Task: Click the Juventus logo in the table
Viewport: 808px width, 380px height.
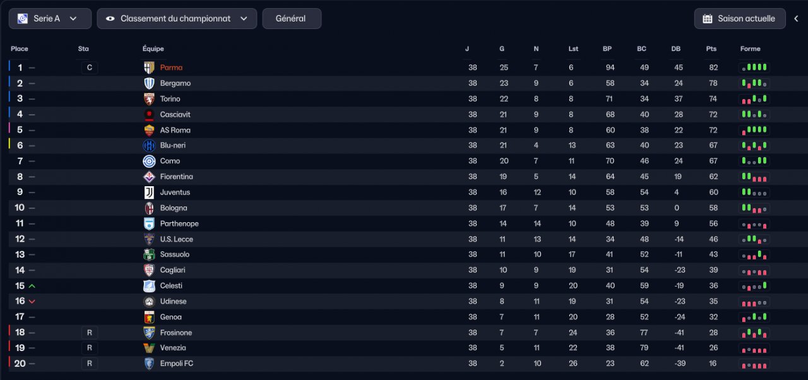Action: point(149,193)
